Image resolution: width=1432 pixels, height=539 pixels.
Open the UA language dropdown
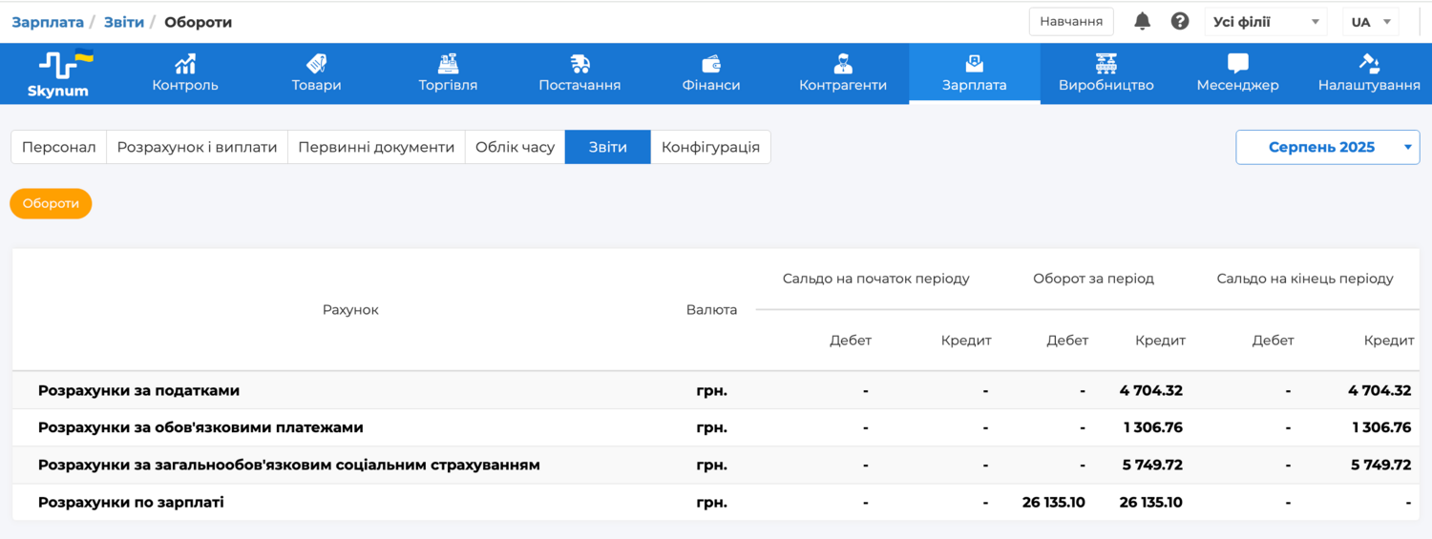click(1371, 22)
